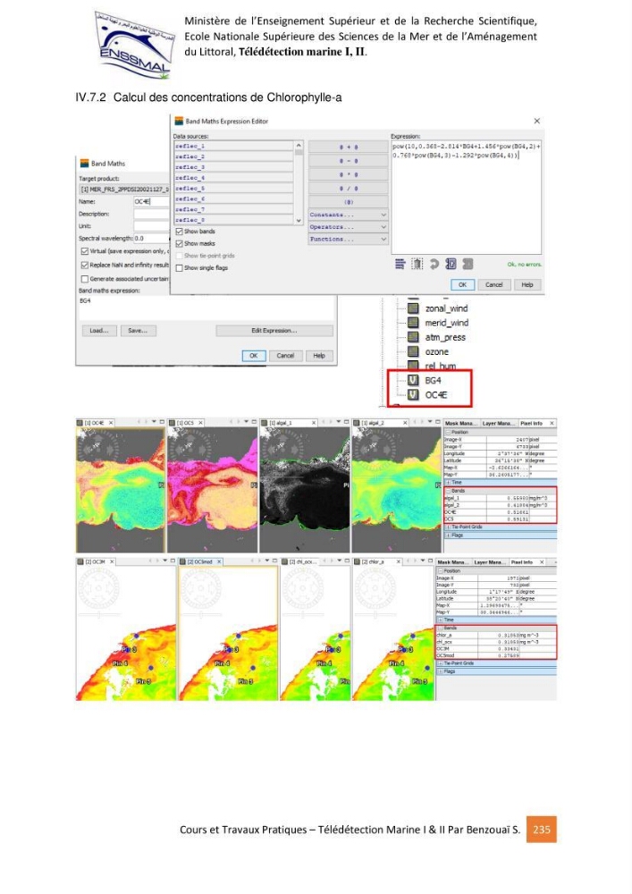Open the Operators... dropdown
The width and height of the screenshot is (632, 894).
(x=349, y=227)
